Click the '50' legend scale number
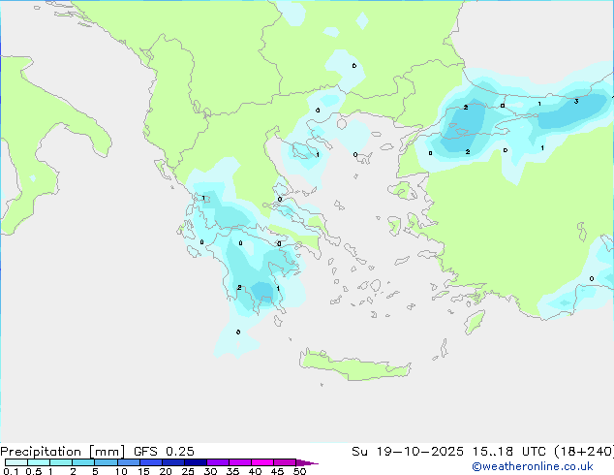This screenshot has width=614, height=475. 299,471
